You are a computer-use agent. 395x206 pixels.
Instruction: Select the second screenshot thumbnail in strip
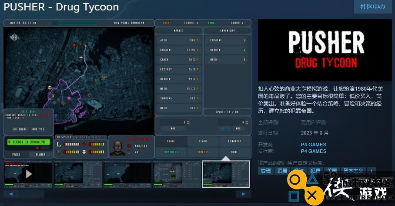click(78, 174)
